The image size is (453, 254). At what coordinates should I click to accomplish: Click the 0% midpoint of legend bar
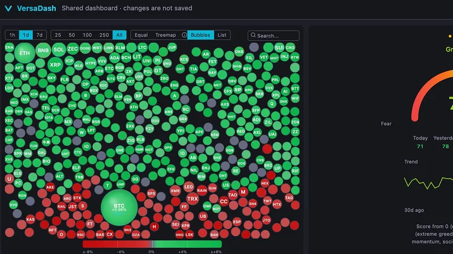(152, 244)
